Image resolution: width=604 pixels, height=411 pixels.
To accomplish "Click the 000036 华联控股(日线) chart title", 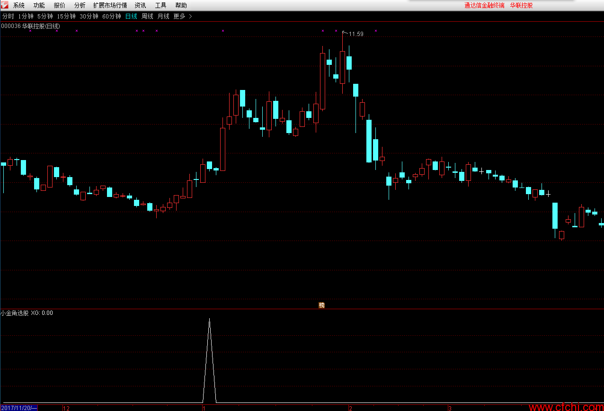I will 31,26.
